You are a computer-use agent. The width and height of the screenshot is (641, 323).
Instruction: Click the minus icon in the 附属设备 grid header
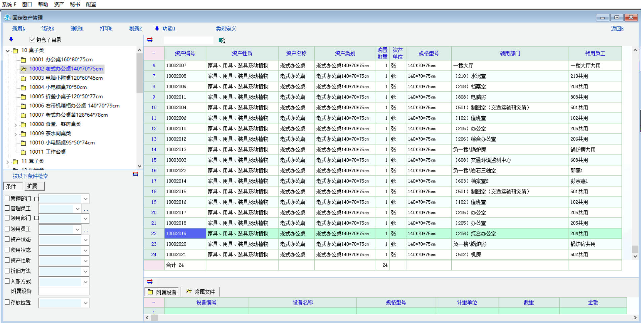tap(154, 302)
